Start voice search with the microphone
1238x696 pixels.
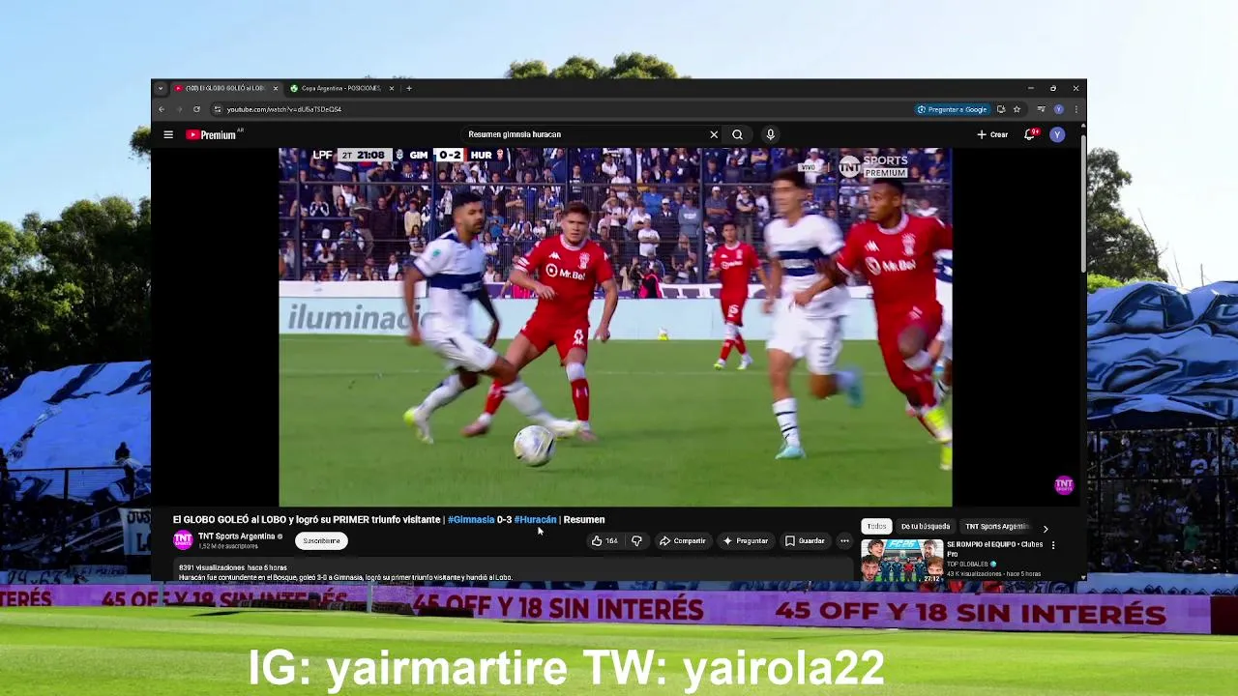(x=770, y=134)
